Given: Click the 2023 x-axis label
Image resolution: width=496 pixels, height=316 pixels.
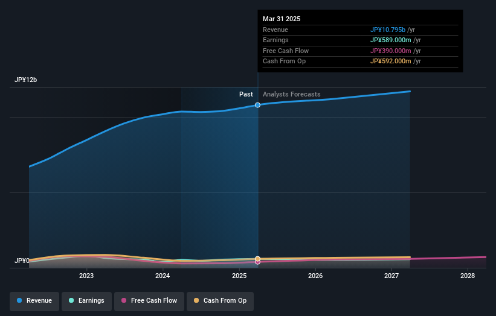Looking at the screenshot, I should pyautogui.click(x=86, y=276).
